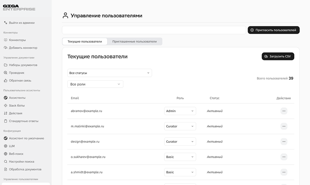
Task: Open Connectors via its sidebar icon
Action: [5, 40]
